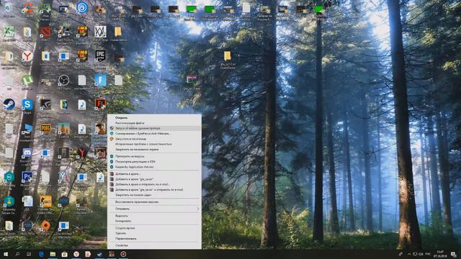
Task: Choose Исправление проблем с совместимостью
Action: point(155,144)
